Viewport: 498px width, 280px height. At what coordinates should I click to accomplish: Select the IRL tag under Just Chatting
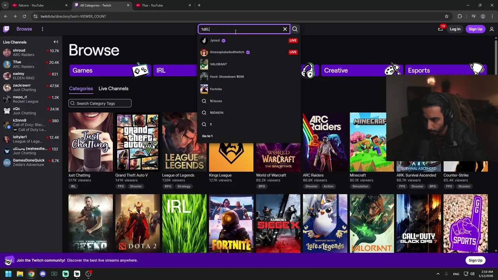pyautogui.click(x=73, y=186)
